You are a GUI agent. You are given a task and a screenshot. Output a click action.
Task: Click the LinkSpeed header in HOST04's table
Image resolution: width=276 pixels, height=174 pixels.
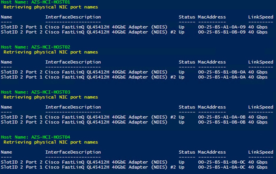point(261,152)
